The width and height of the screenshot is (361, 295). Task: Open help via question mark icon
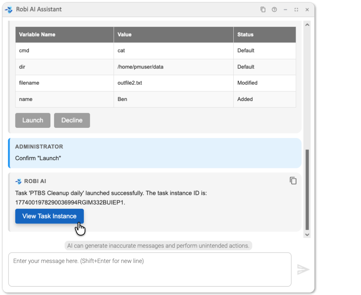click(274, 10)
